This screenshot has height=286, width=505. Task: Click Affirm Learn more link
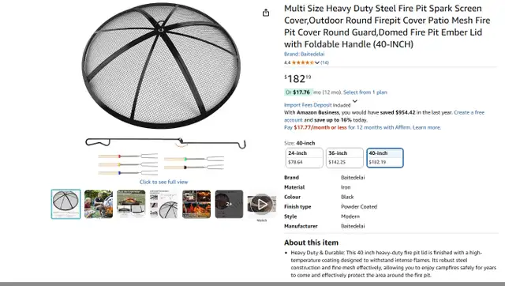coord(427,127)
